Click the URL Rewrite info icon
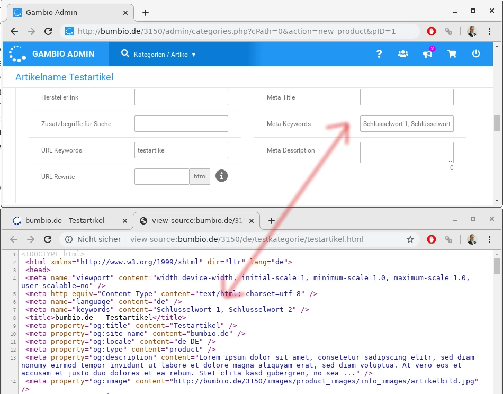The width and height of the screenshot is (503, 394). [221, 176]
